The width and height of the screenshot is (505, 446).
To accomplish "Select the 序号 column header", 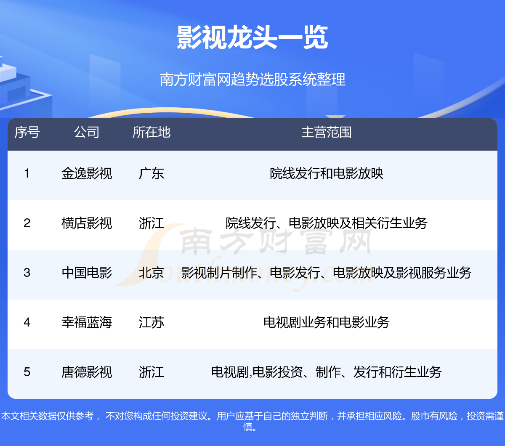I will [27, 132].
